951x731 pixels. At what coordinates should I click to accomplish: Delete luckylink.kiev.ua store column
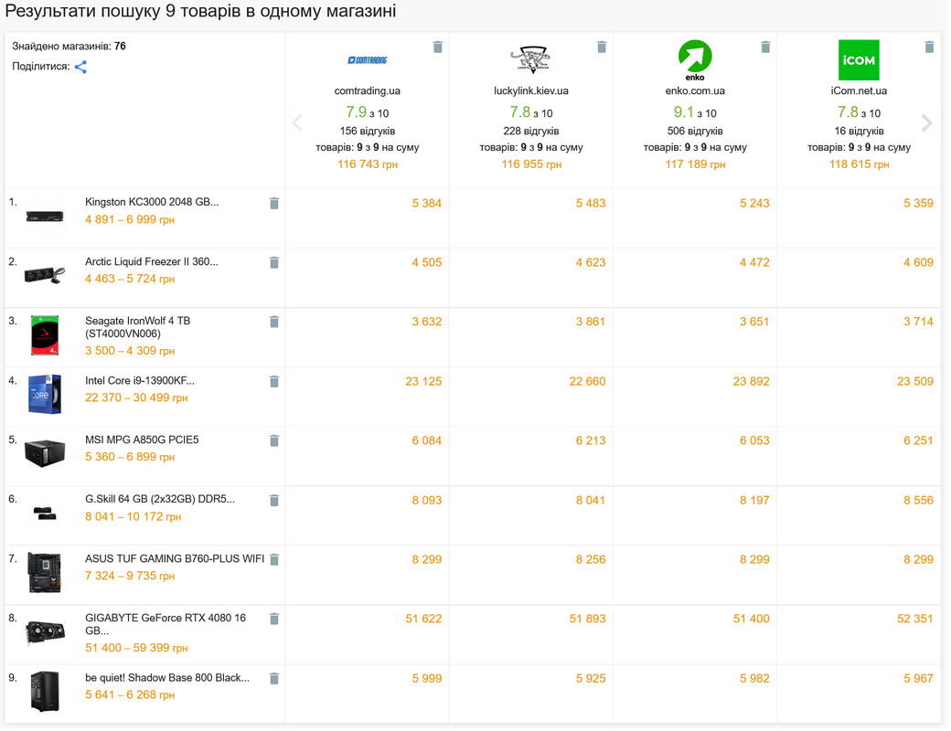(x=602, y=48)
